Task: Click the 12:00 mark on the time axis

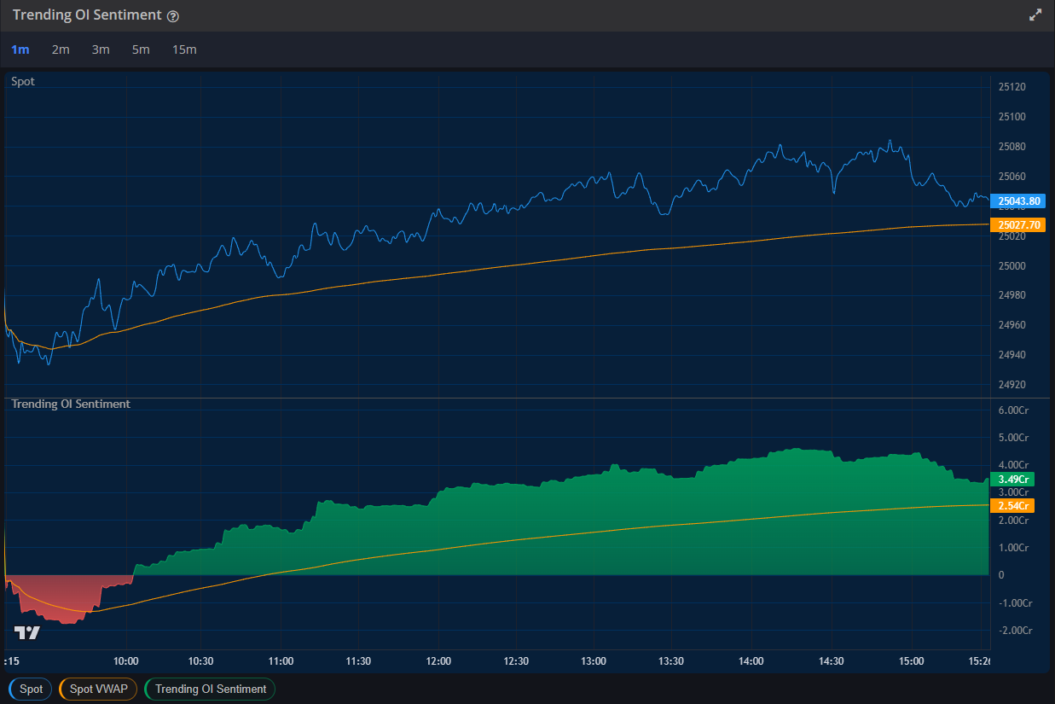Action: click(438, 660)
